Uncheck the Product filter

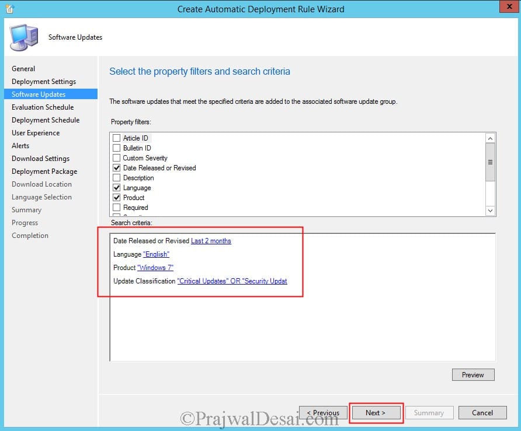click(x=117, y=197)
